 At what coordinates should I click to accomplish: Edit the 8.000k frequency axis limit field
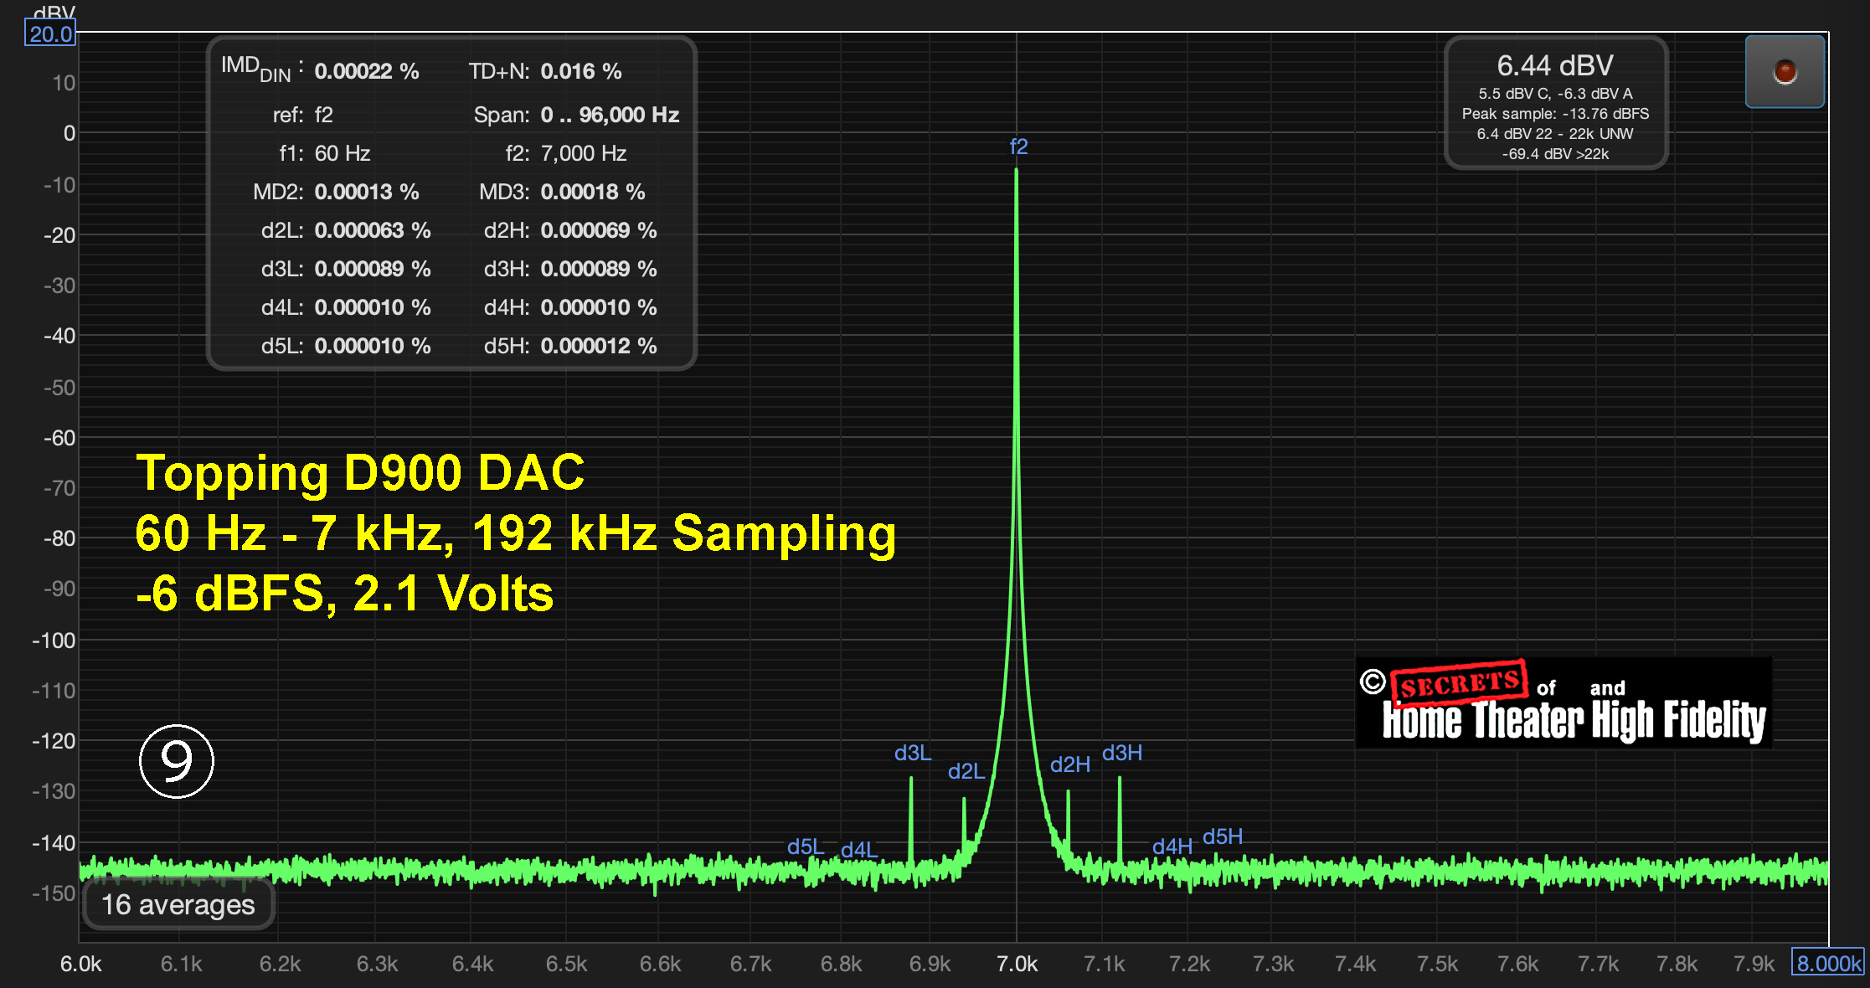click(x=1828, y=963)
